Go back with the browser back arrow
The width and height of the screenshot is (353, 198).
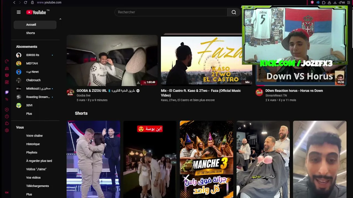[14, 2]
